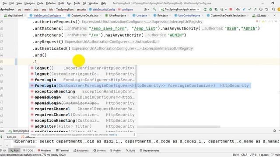Switch to the 403.html tab
280x157 pixels.
coord(261,16)
